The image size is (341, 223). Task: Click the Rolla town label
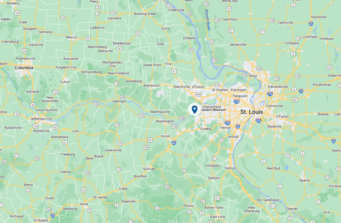[84, 204]
